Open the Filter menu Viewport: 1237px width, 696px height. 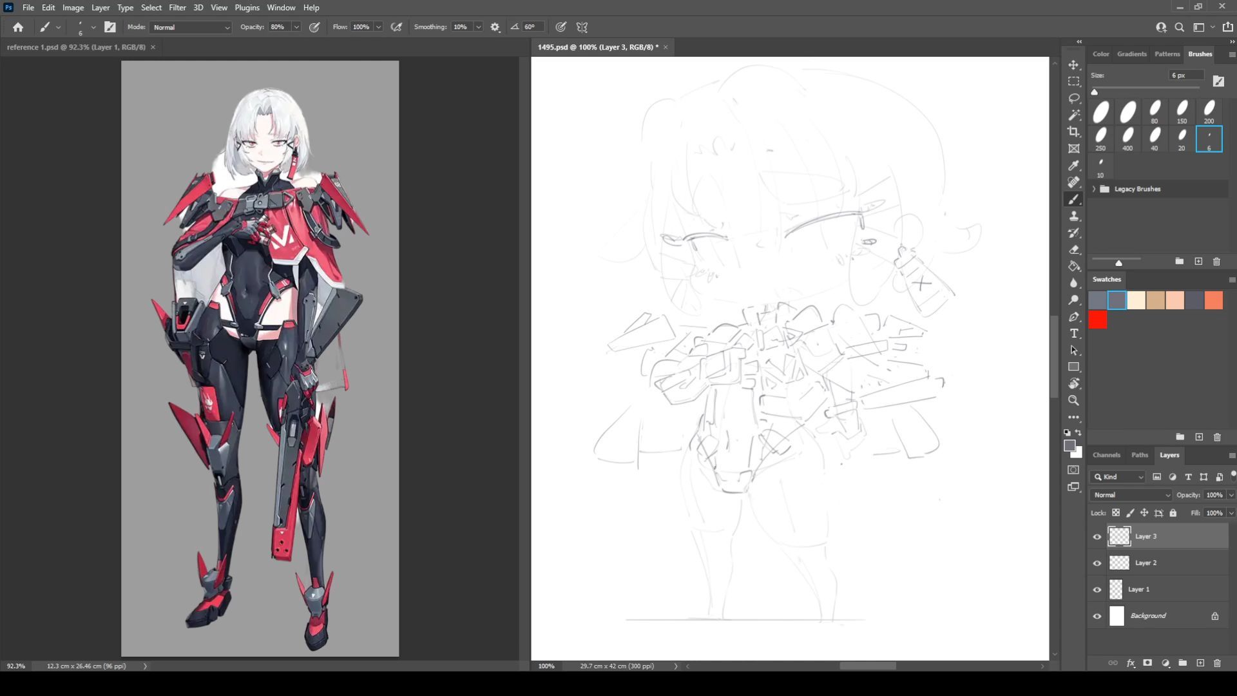[177, 8]
